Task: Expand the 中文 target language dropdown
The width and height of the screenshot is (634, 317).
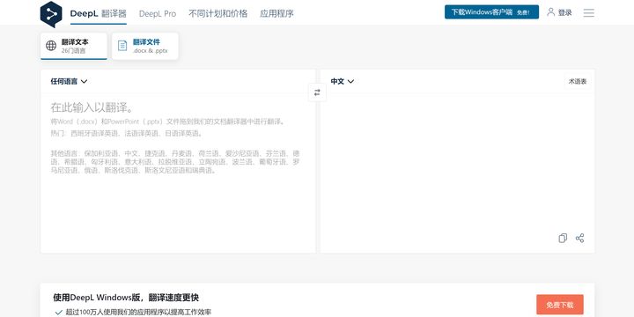Action: [342, 81]
